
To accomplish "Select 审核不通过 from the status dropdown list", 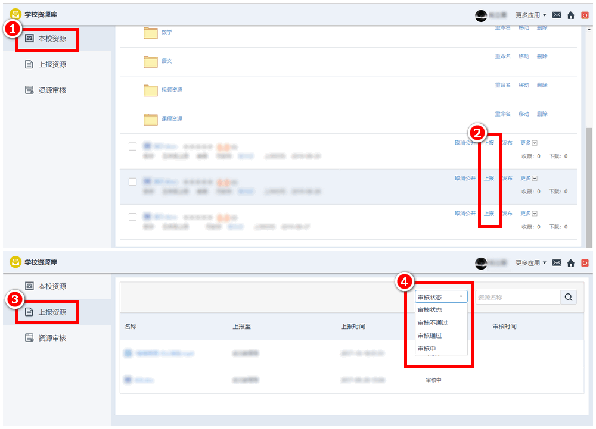I will coord(433,323).
